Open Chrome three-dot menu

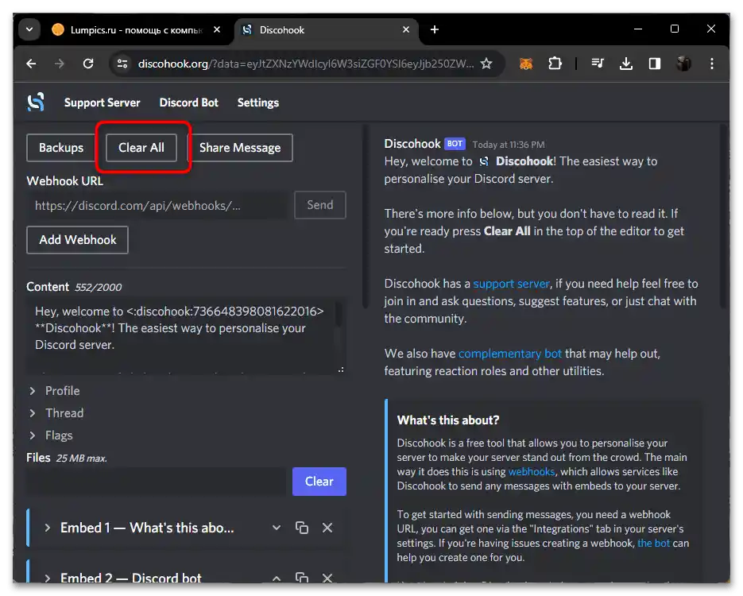(712, 64)
